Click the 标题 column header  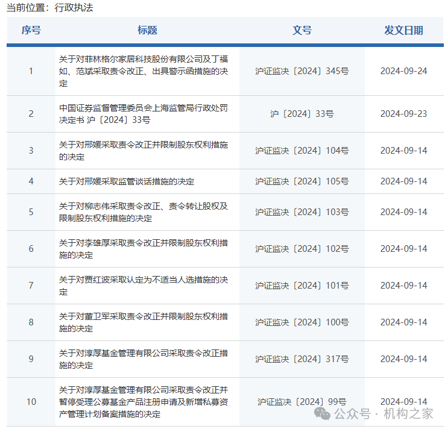[147, 30]
